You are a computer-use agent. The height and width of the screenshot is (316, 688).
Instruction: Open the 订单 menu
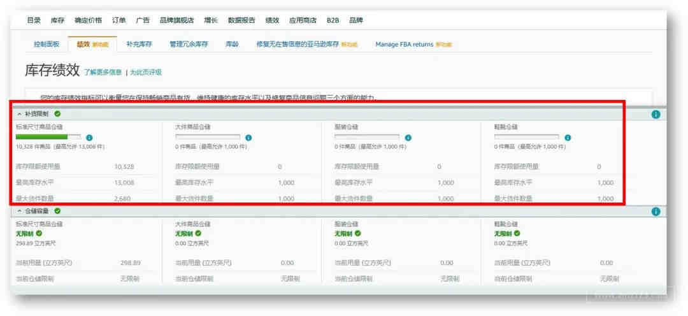point(119,20)
